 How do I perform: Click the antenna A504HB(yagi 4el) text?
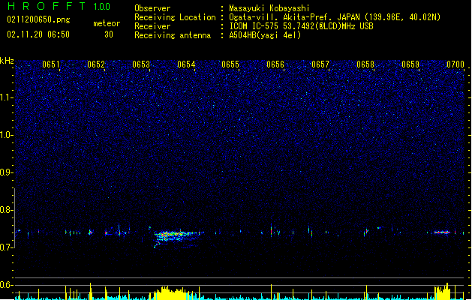tap(265, 35)
